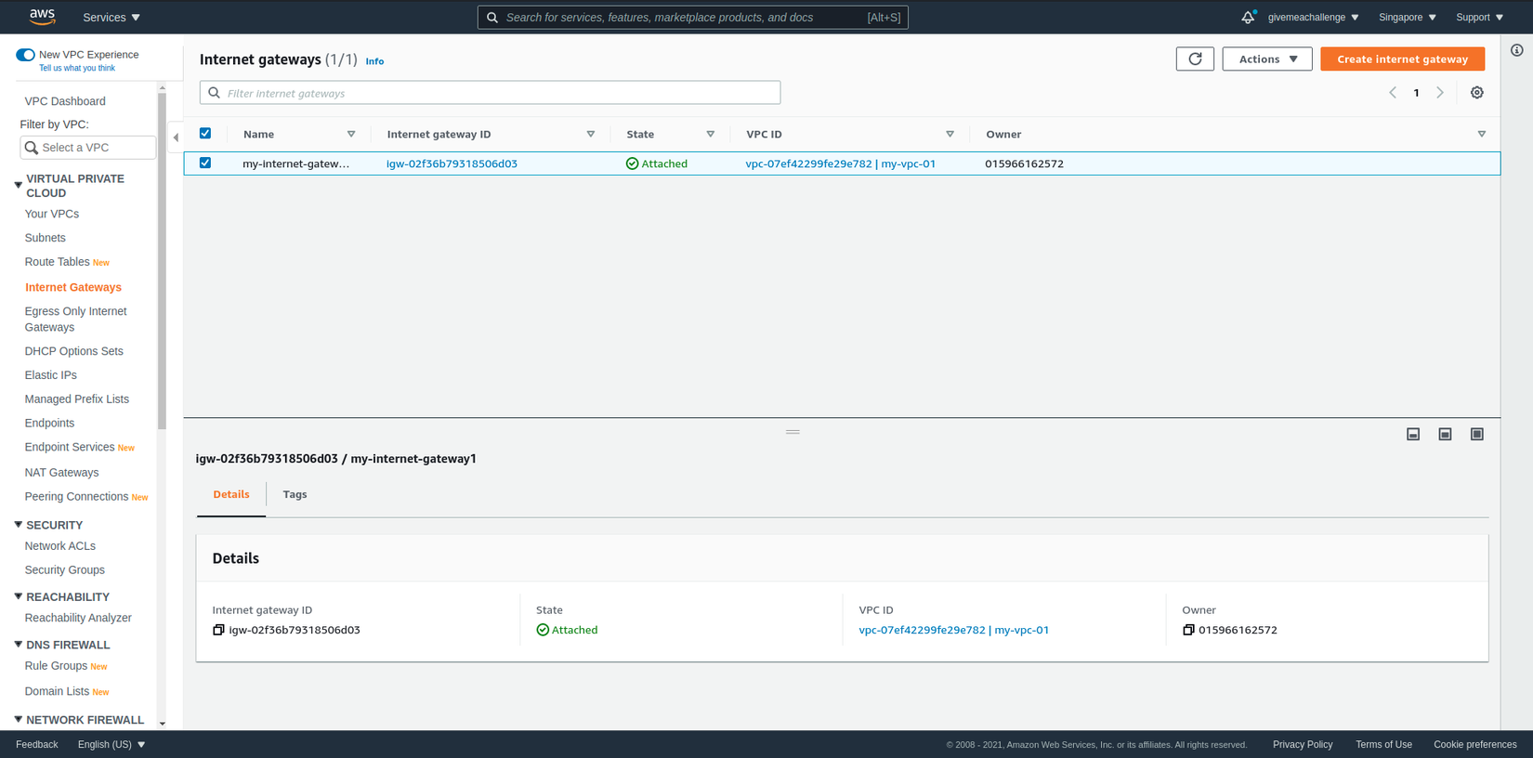Viewport: 1533px width, 758px height.
Task: Open the VPC ID link in table row
Action: point(840,163)
